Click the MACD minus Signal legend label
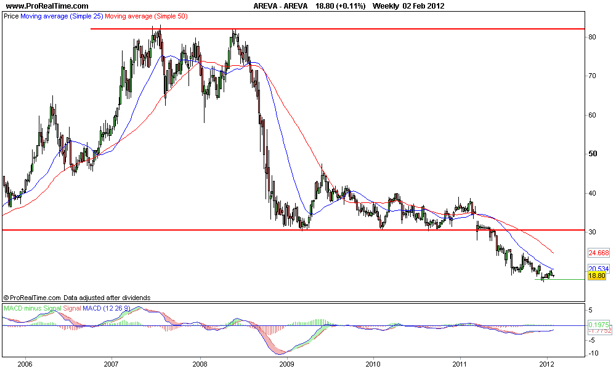Viewport: 616px width, 369px height. pos(32,308)
